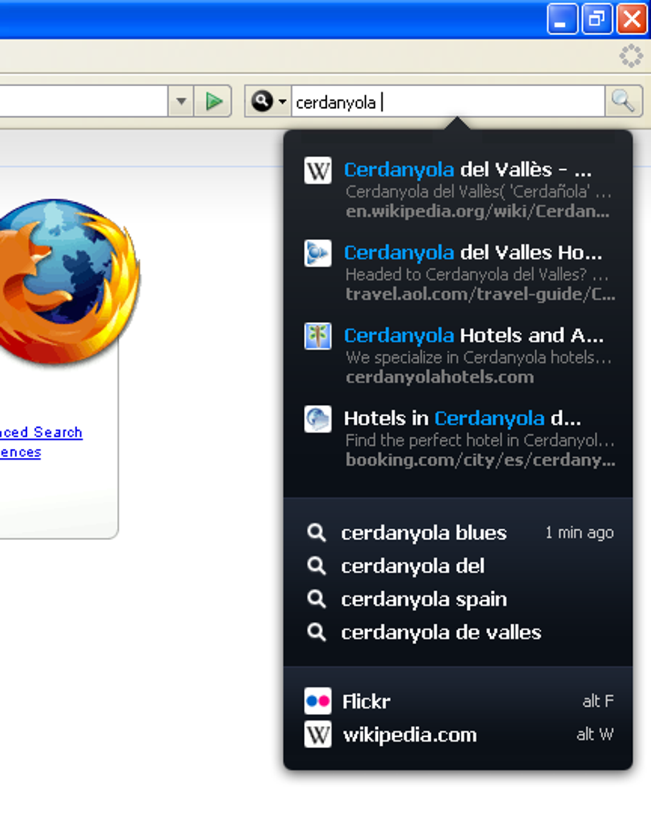Screen dimensions: 651x823
Task: Click the wikipedia.com W icon
Action: click(318, 735)
